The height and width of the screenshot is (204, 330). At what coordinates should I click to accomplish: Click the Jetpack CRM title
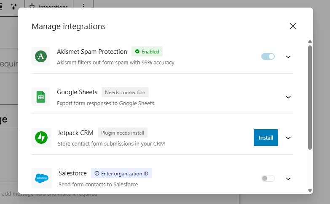pos(75,133)
